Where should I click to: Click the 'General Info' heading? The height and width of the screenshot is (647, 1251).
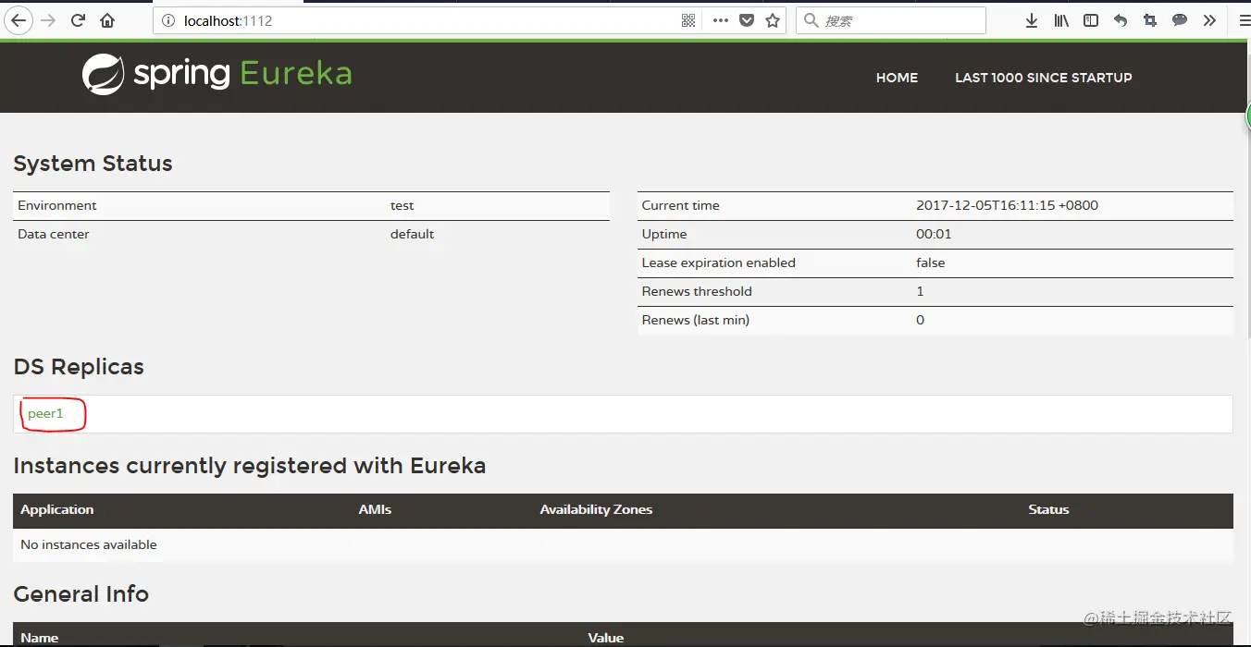[81, 593]
